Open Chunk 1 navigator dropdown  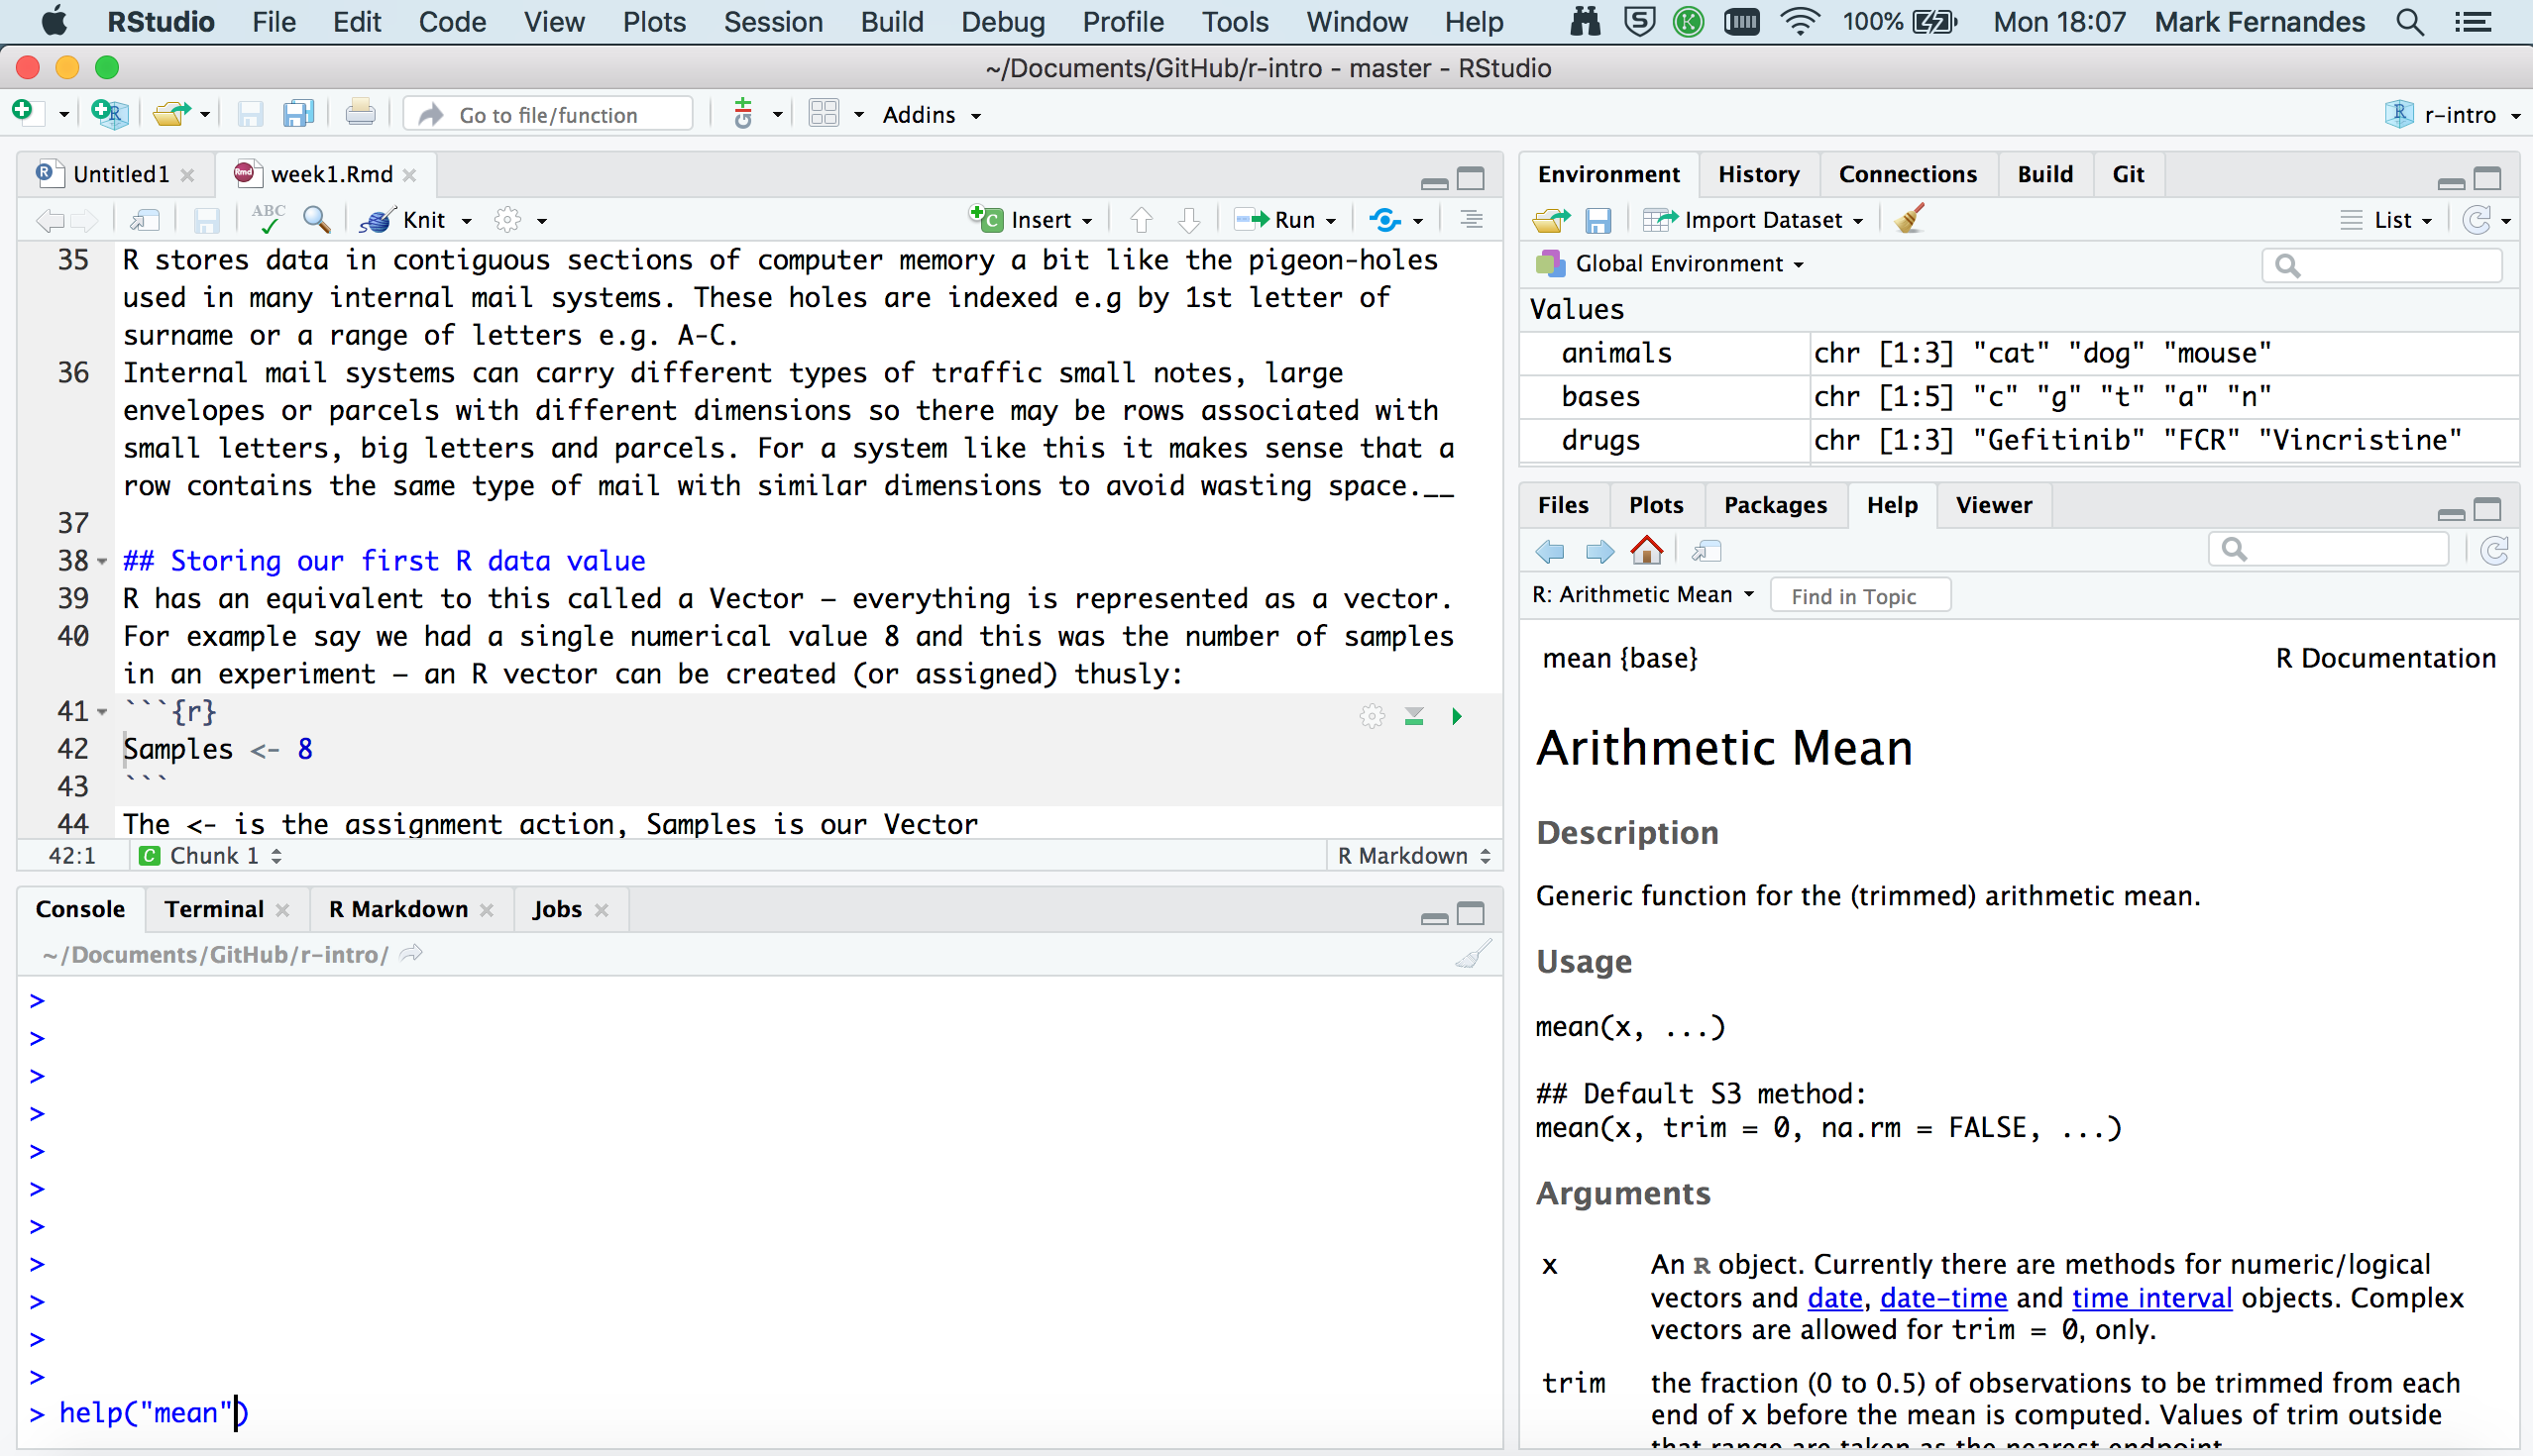click(210, 856)
